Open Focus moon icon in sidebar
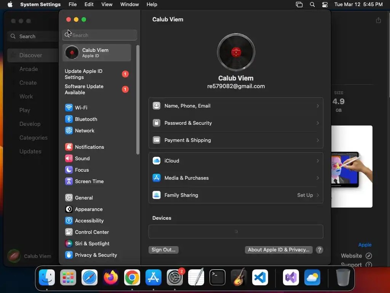 pos(69,170)
